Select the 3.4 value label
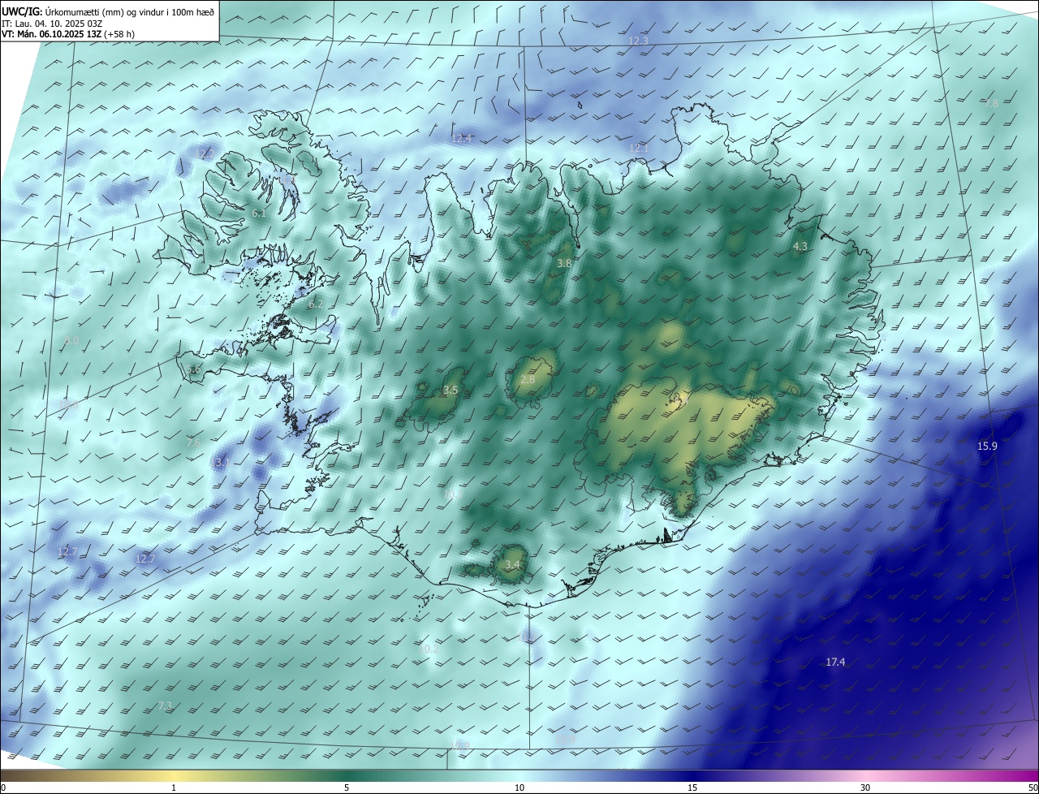1039x794 pixels. point(511,565)
